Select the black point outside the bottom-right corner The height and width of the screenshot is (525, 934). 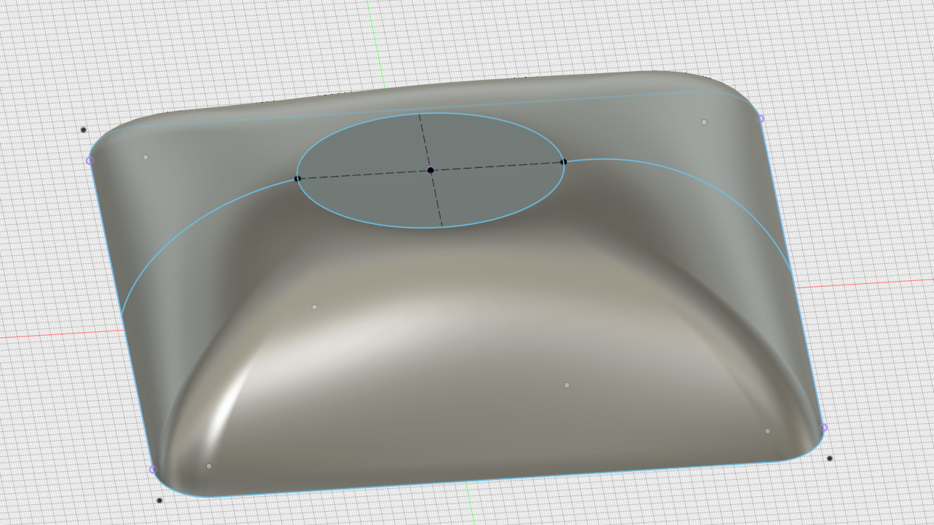point(830,458)
